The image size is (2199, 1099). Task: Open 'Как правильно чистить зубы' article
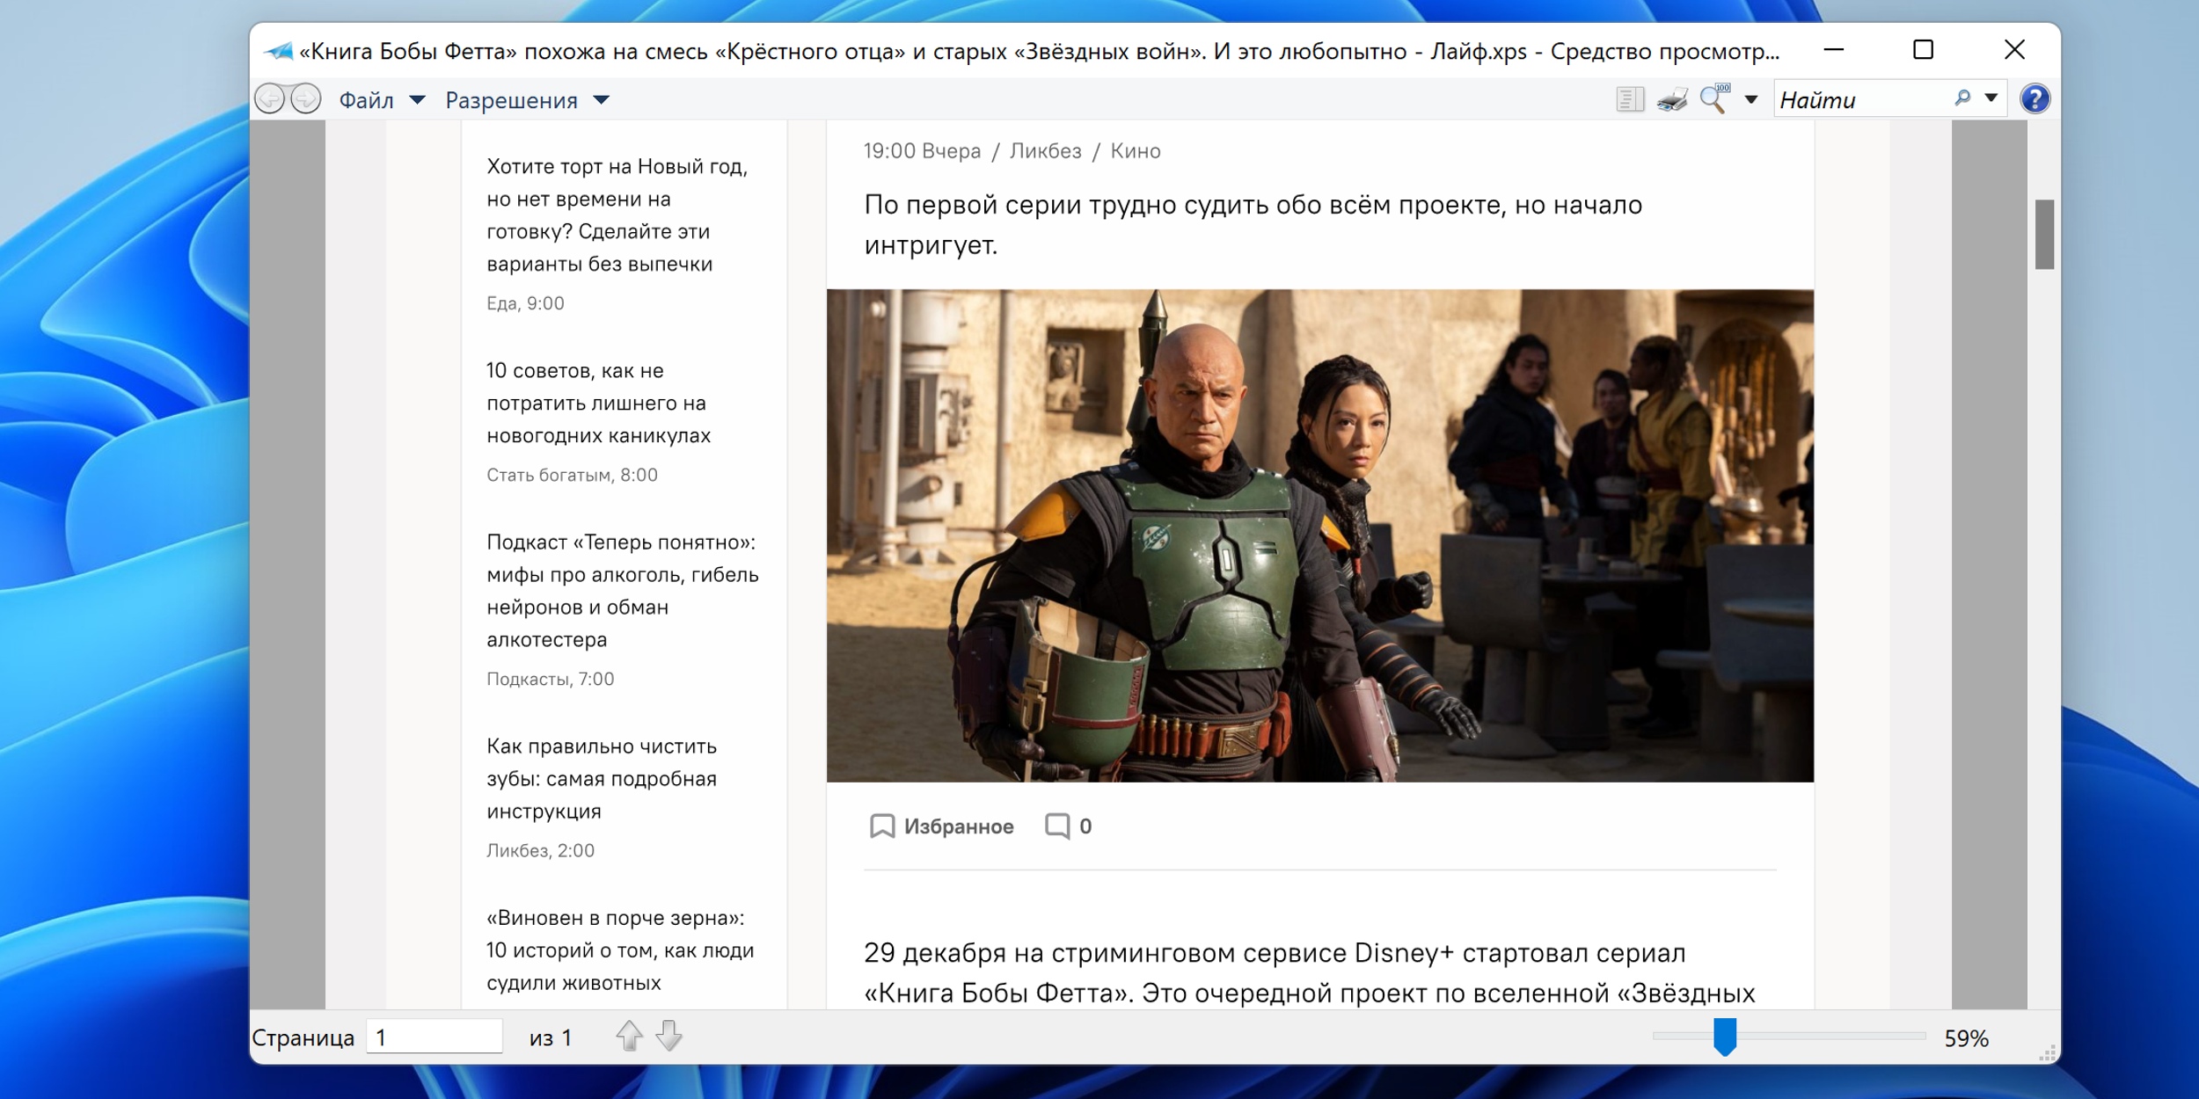click(602, 778)
